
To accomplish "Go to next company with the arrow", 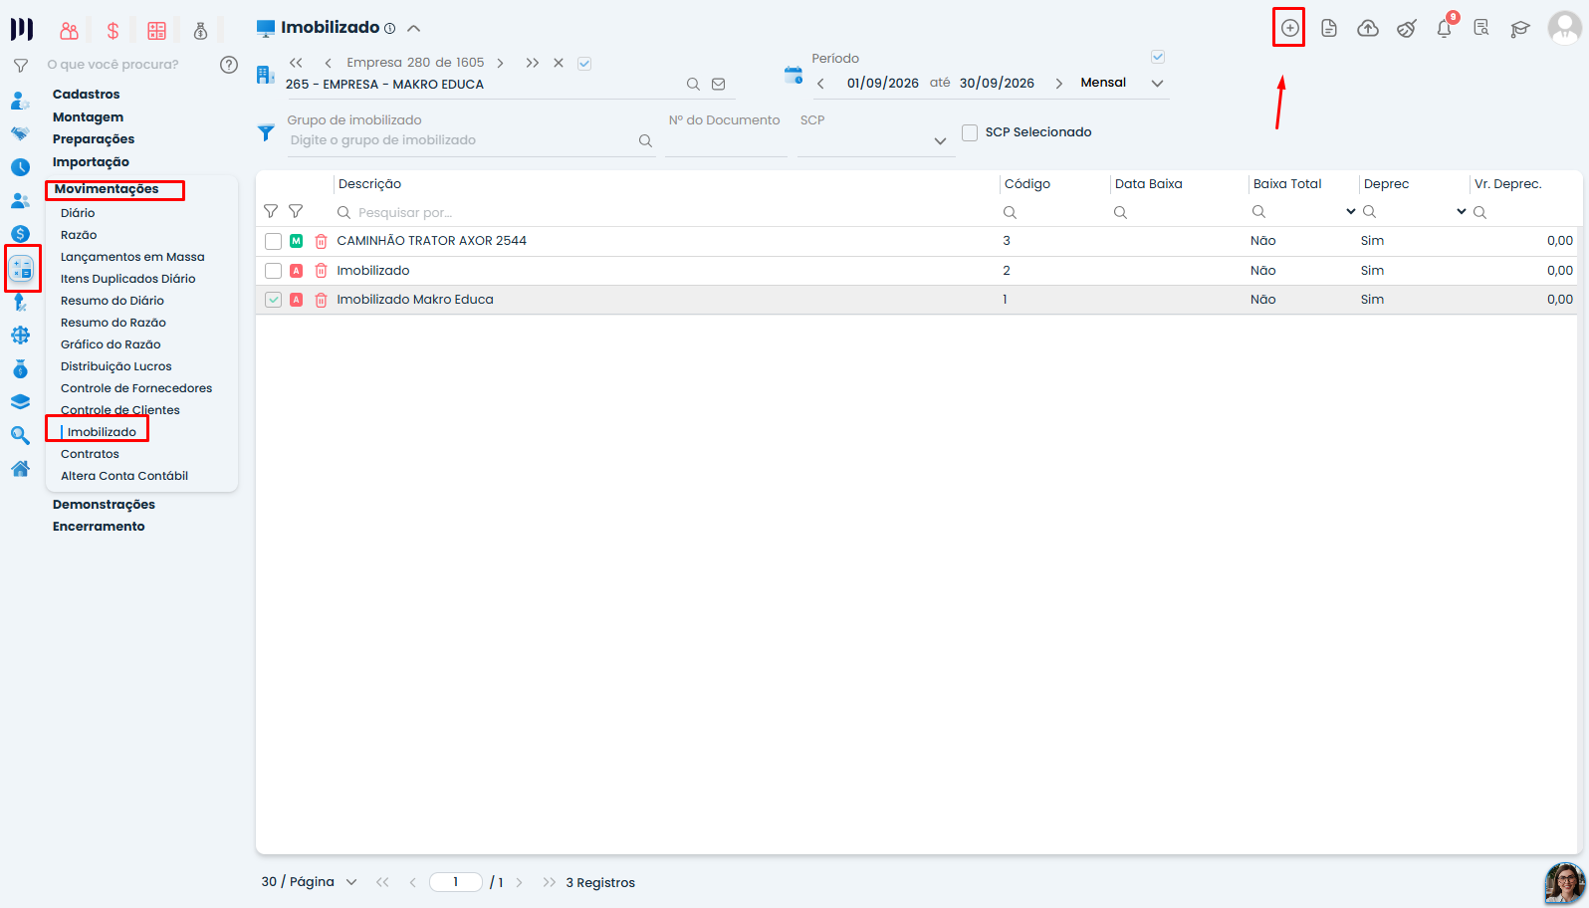I will [x=500, y=63].
